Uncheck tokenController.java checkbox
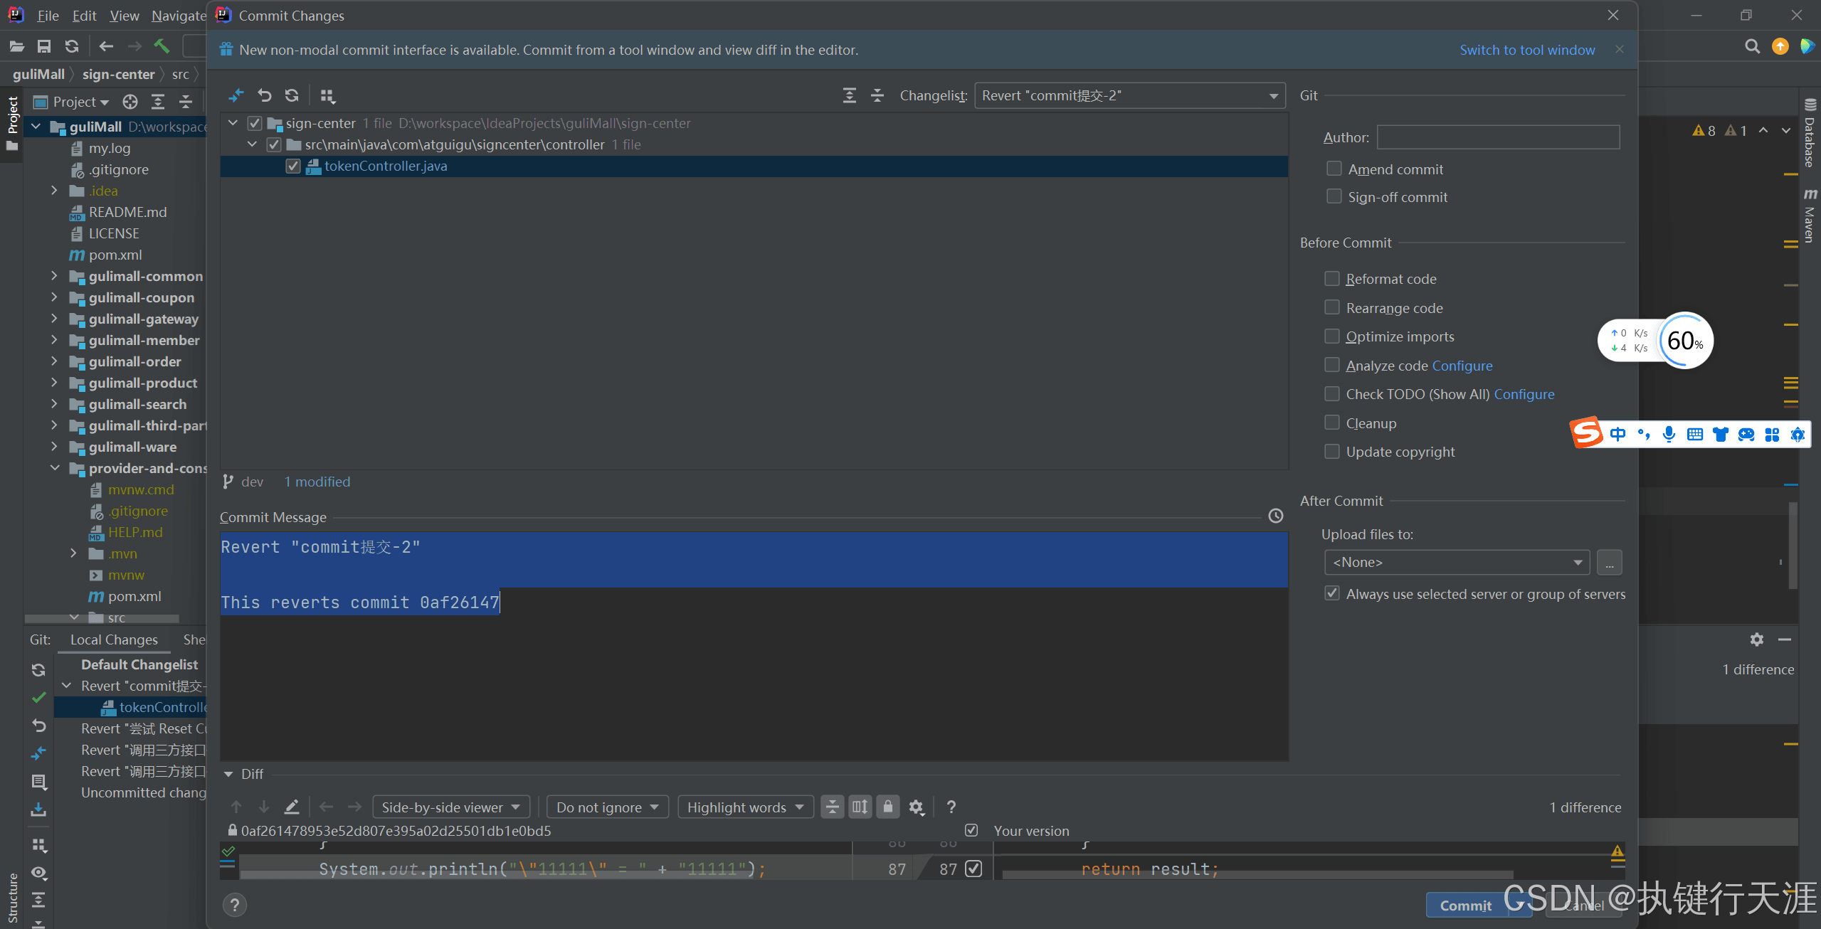This screenshot has height=929, width=1821. pyautogui.click(x=292, y=166)
